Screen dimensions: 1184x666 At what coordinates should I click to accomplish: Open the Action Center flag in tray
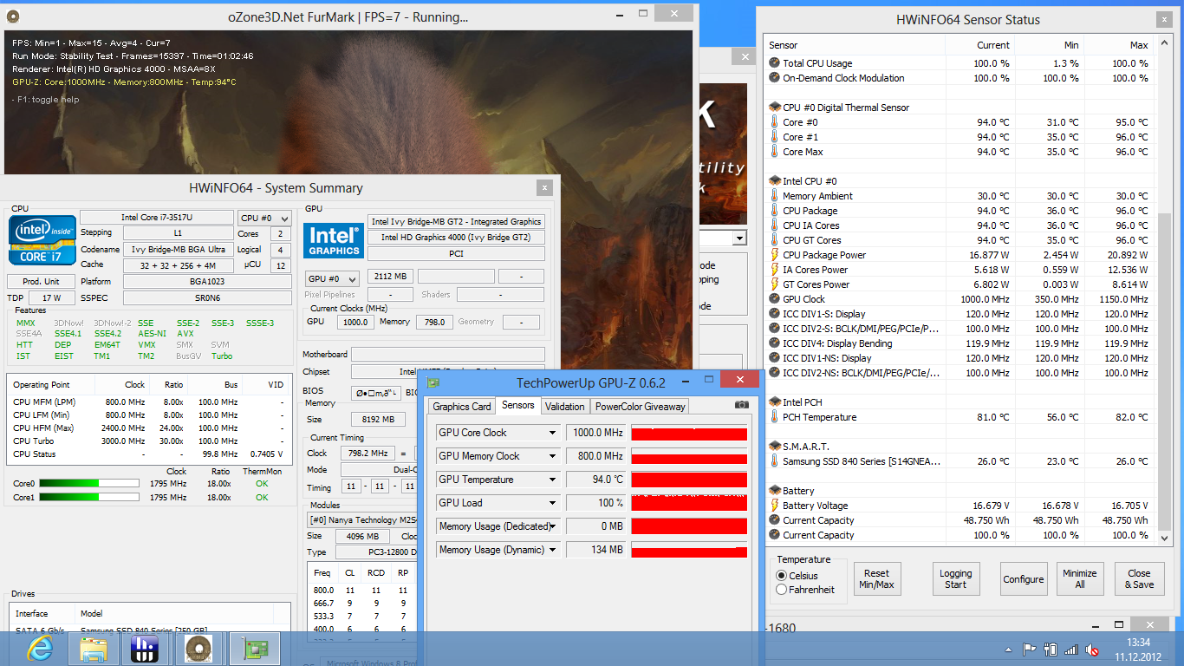click(x=1030, y=649)
